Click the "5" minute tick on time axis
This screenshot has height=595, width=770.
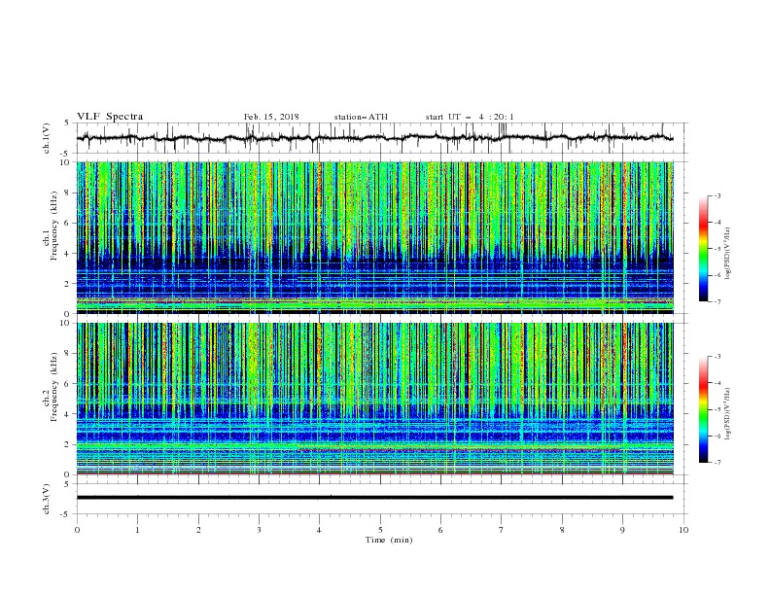(x=380, y=530)
